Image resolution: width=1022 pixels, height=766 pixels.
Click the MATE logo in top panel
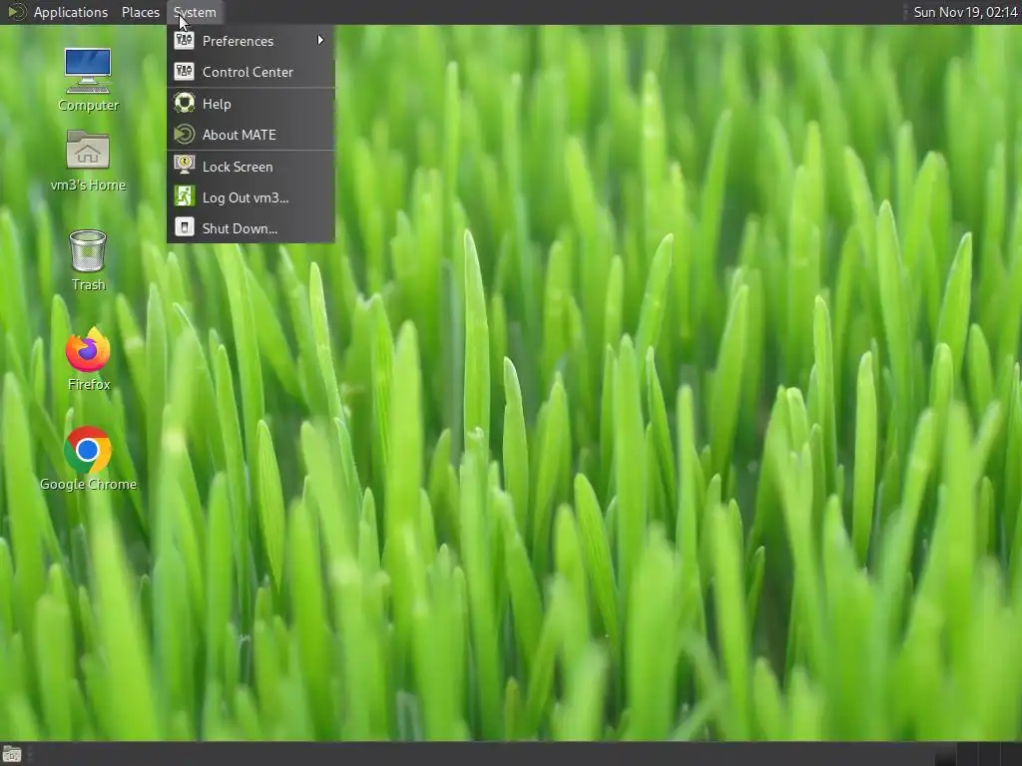click(16, 12)
